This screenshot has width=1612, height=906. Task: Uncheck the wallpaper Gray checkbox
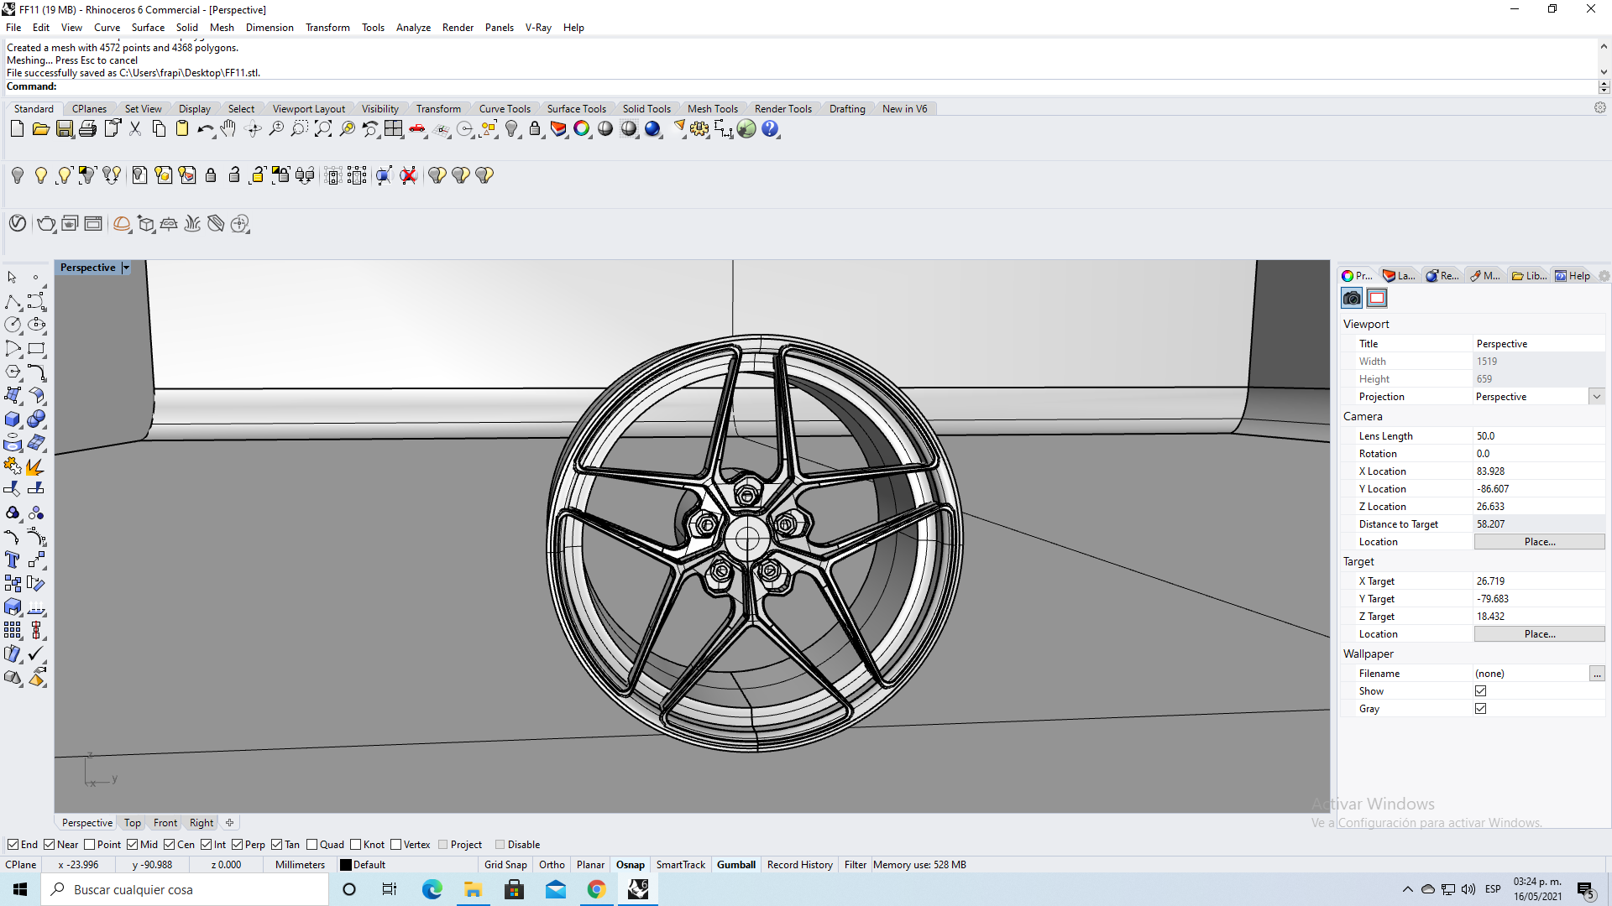click(x=1480, y=709)
